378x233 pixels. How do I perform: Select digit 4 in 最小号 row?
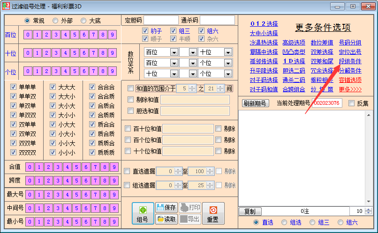[x=67, y=222]
